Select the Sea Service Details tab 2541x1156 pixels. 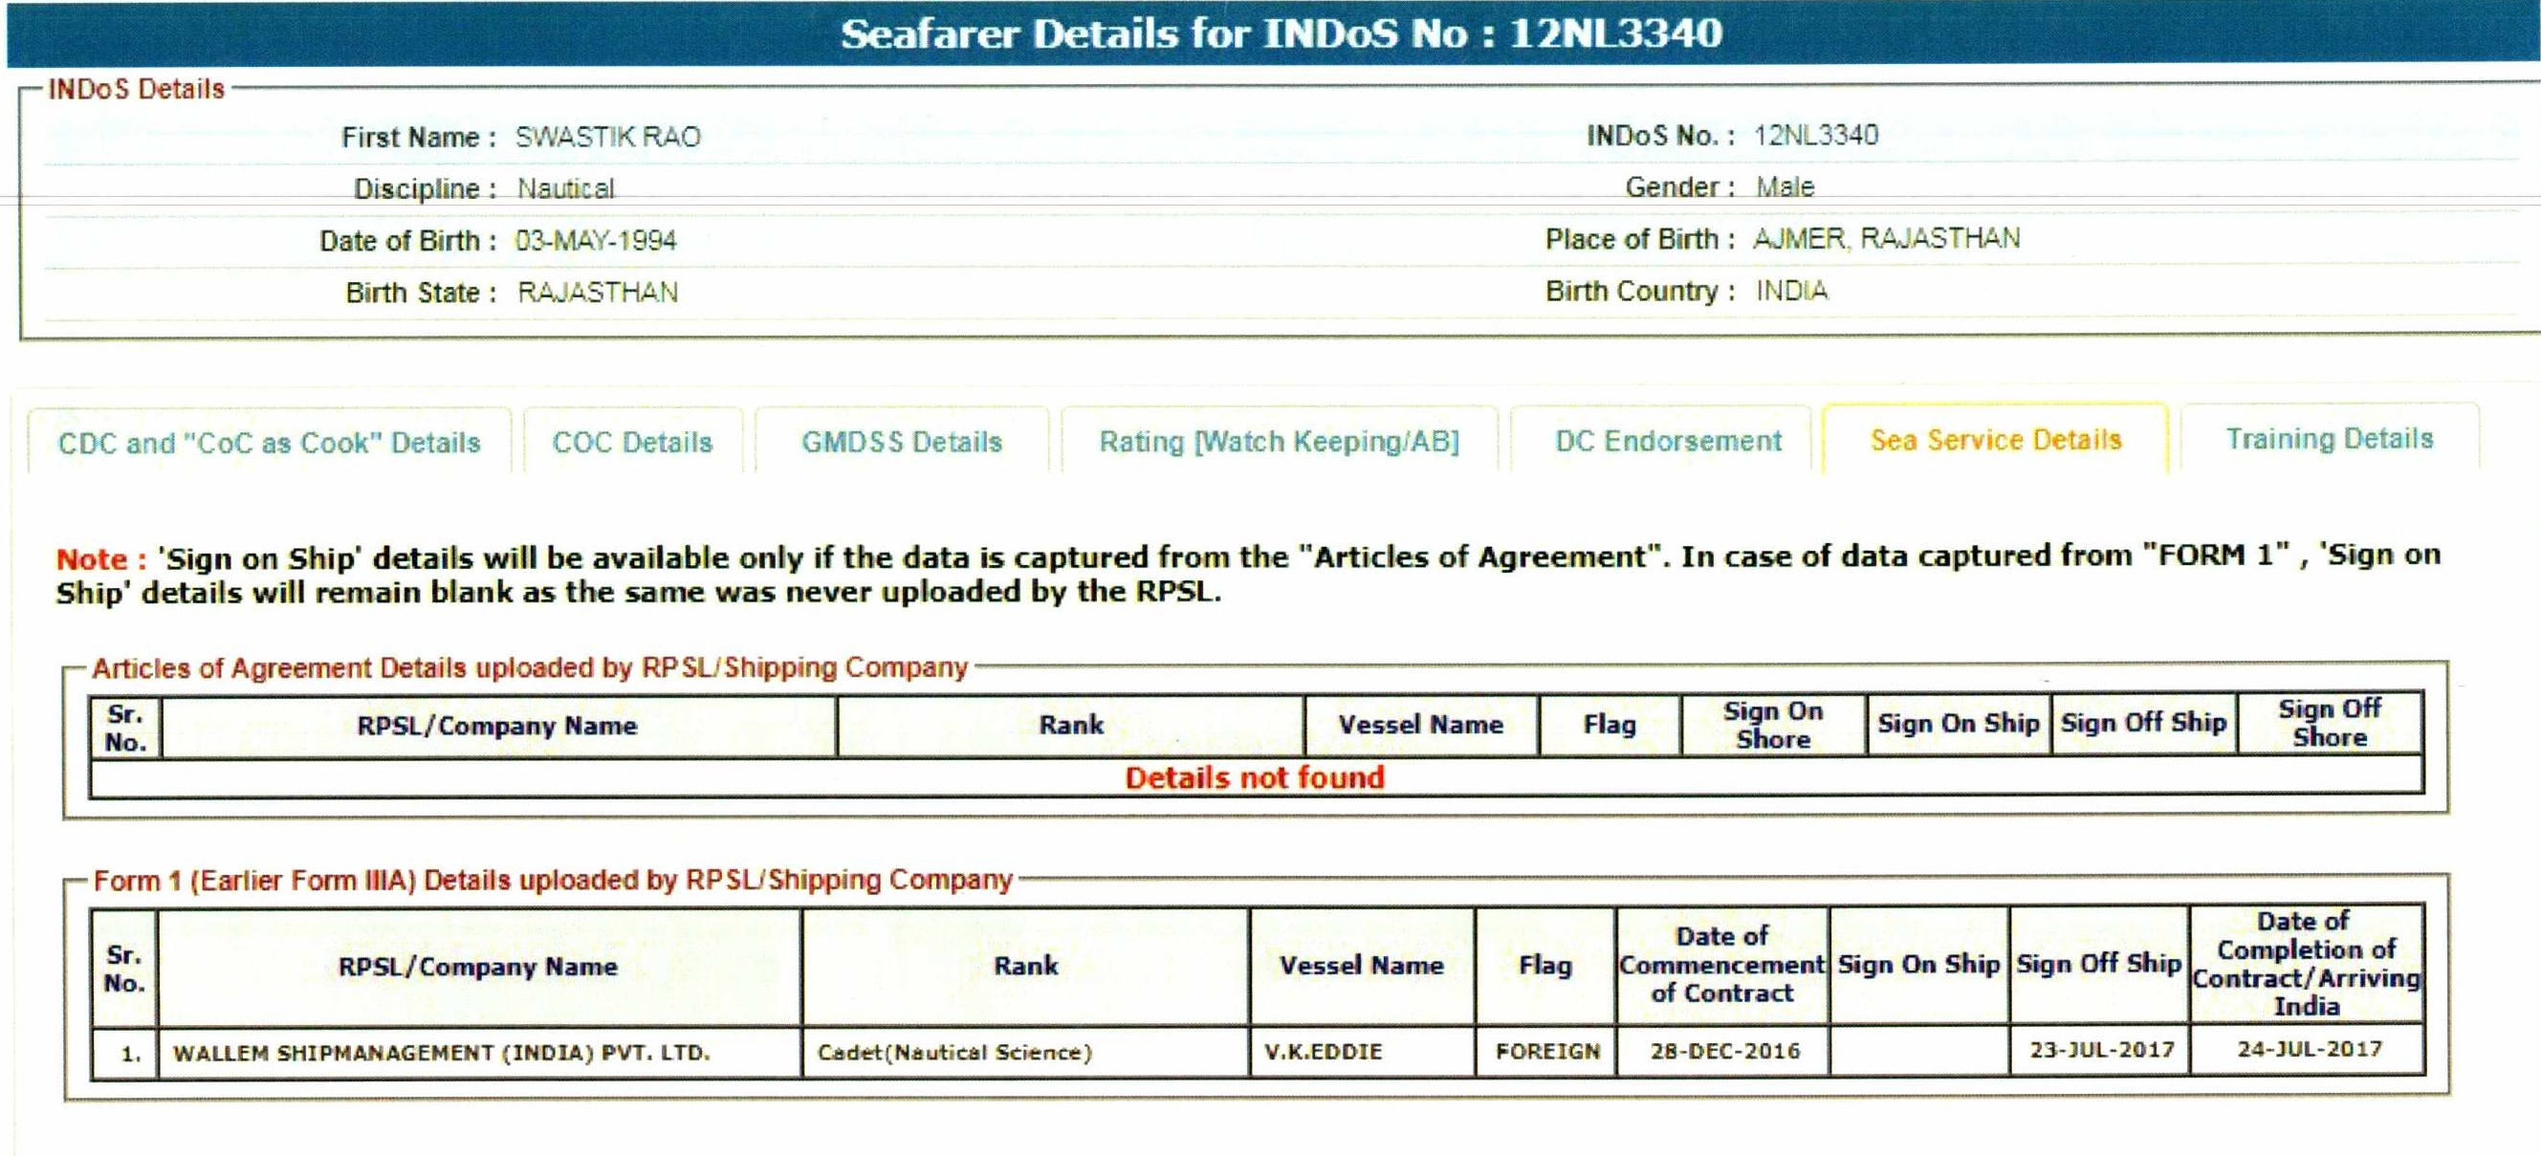point(1996,440)
